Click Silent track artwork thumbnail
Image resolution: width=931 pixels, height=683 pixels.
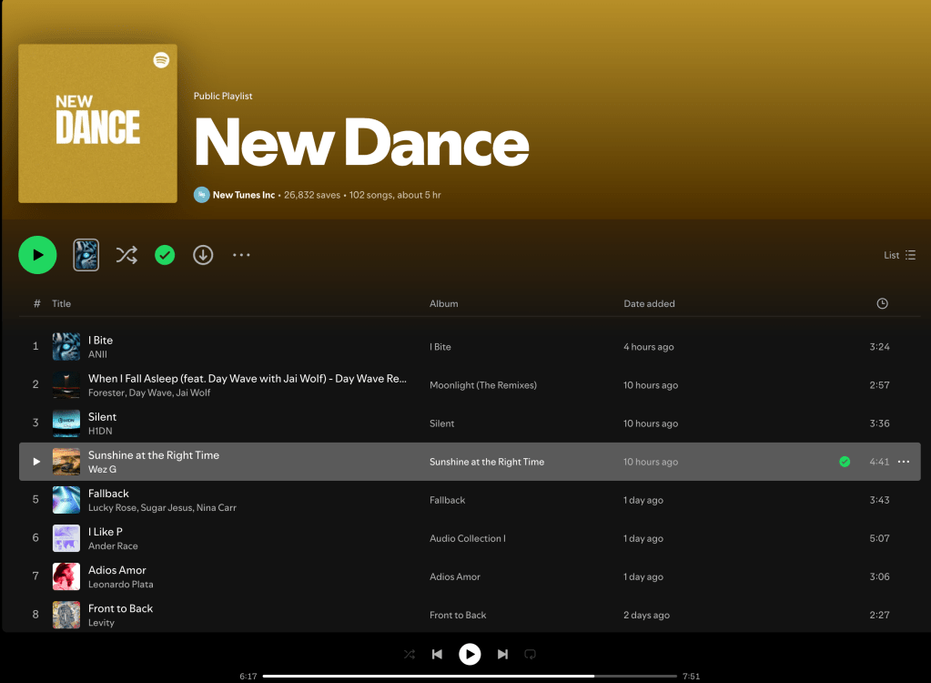tap(66, 423)
